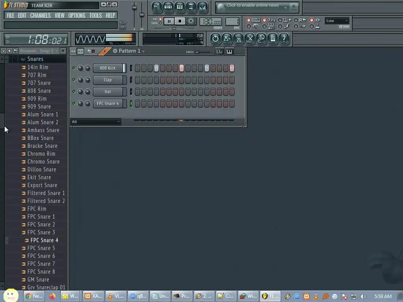This screenshot has width=403, height=302.
Task: Open the TOOLS menu
Action: tap(95, 15)
